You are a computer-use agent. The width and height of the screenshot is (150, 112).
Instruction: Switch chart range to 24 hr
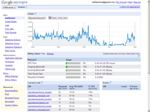click(54, 18)
